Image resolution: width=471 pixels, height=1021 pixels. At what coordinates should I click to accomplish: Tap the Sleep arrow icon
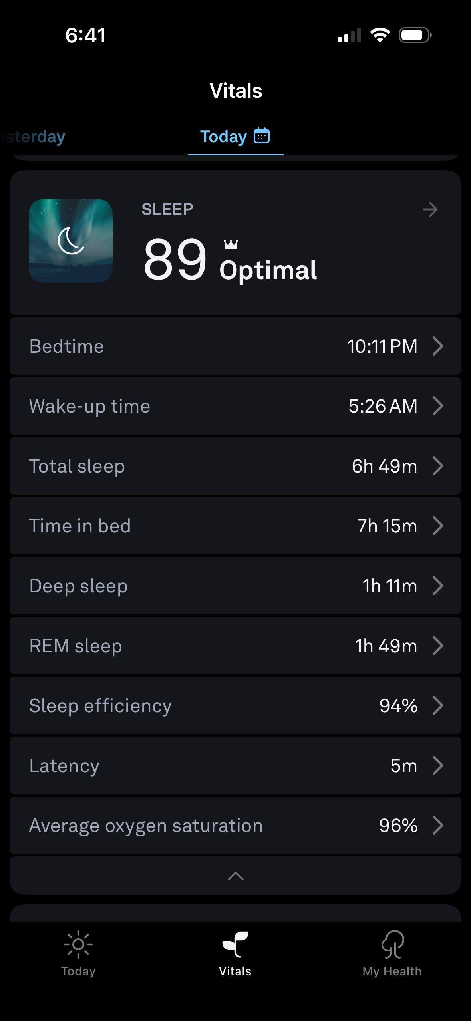pyautogui.click(x=430, y=209)
